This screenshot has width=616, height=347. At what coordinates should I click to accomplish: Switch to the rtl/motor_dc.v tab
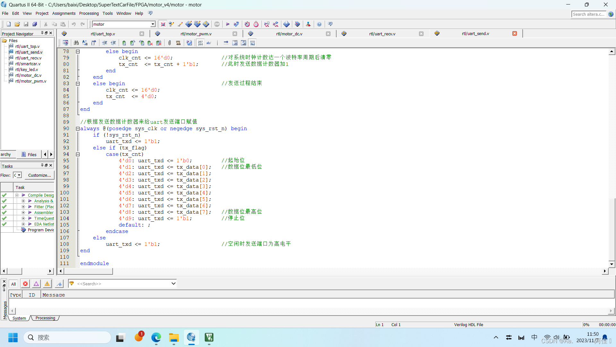point(289,33)
